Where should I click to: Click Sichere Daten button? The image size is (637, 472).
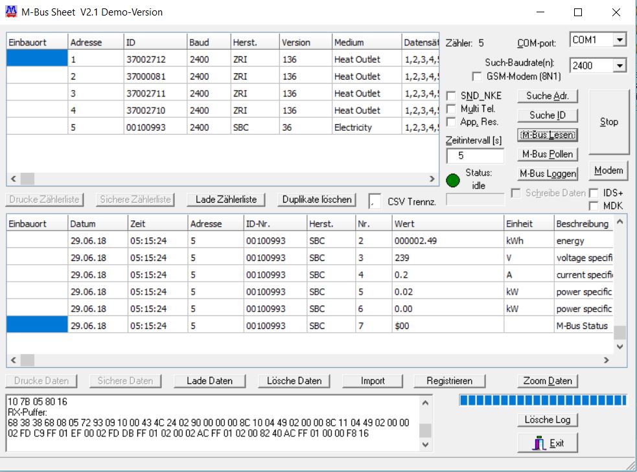click(125, 381)
